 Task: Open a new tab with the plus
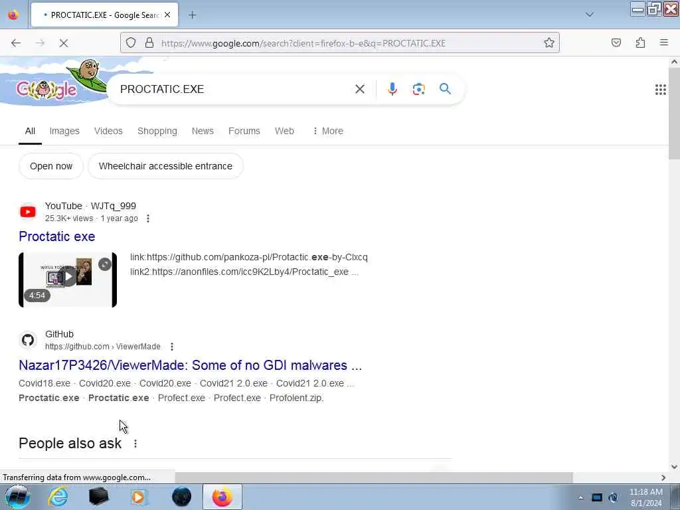(x=192, y=15)
